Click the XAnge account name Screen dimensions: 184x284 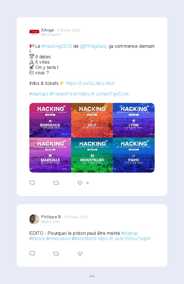click(47, 30)
